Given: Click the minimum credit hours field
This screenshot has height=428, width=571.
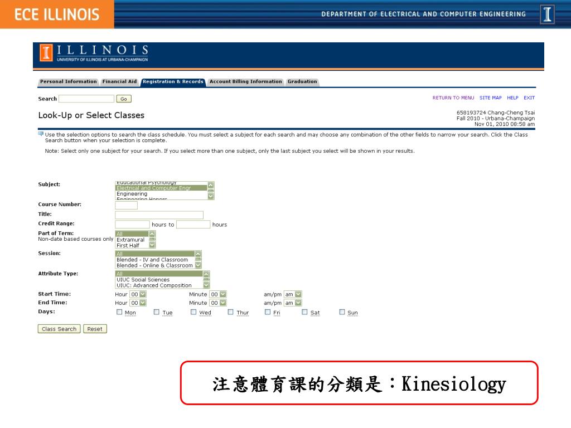Looking at the screenshot, I should click(132, 224).
